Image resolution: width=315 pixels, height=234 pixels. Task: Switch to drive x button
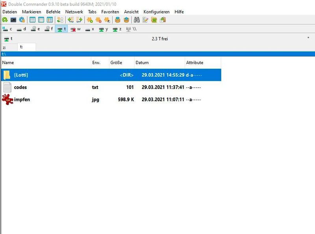[90, 29]
